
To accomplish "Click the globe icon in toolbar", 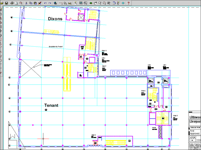I will tap(55, 3).
